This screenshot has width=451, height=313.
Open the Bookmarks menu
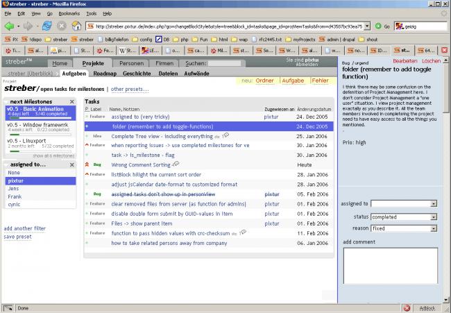[69, 13]
